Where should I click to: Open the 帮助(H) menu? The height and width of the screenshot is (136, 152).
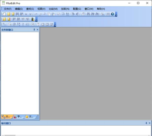point(101,9)
